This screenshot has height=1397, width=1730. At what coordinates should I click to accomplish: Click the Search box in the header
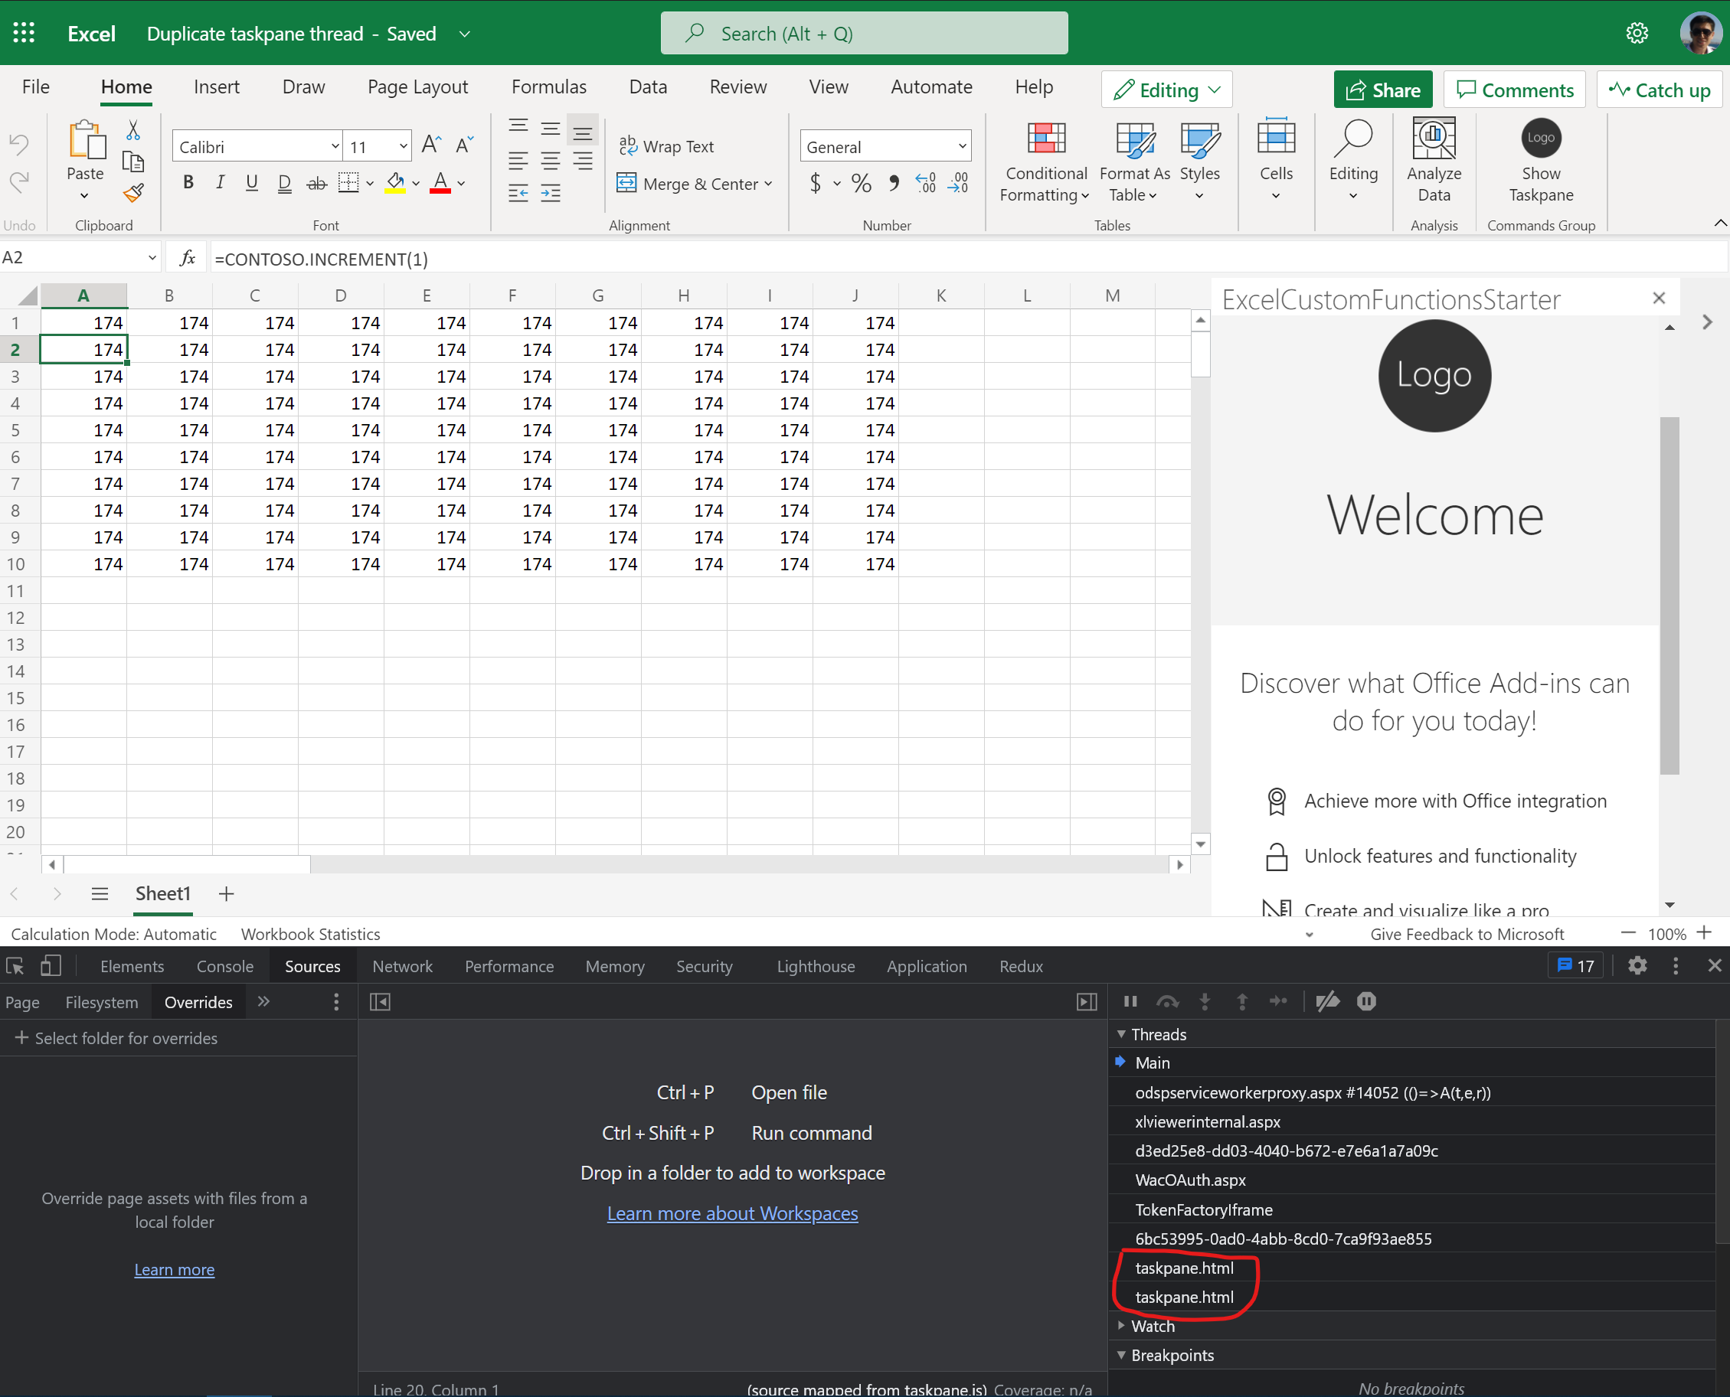point(863,34)
